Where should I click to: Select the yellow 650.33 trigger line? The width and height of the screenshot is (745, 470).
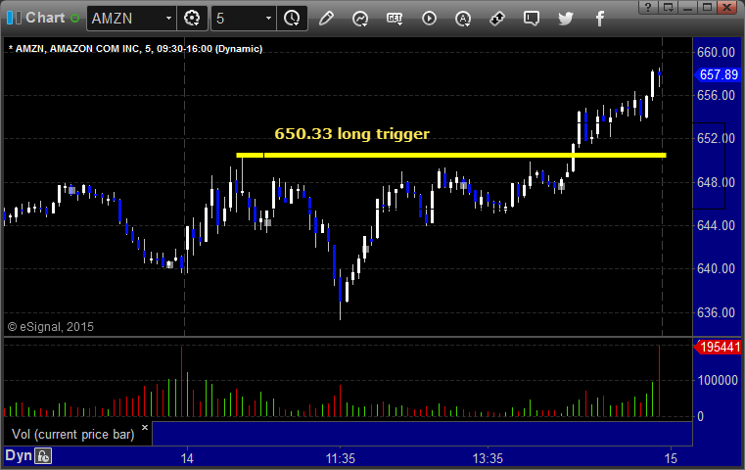(x=451, y=155)
